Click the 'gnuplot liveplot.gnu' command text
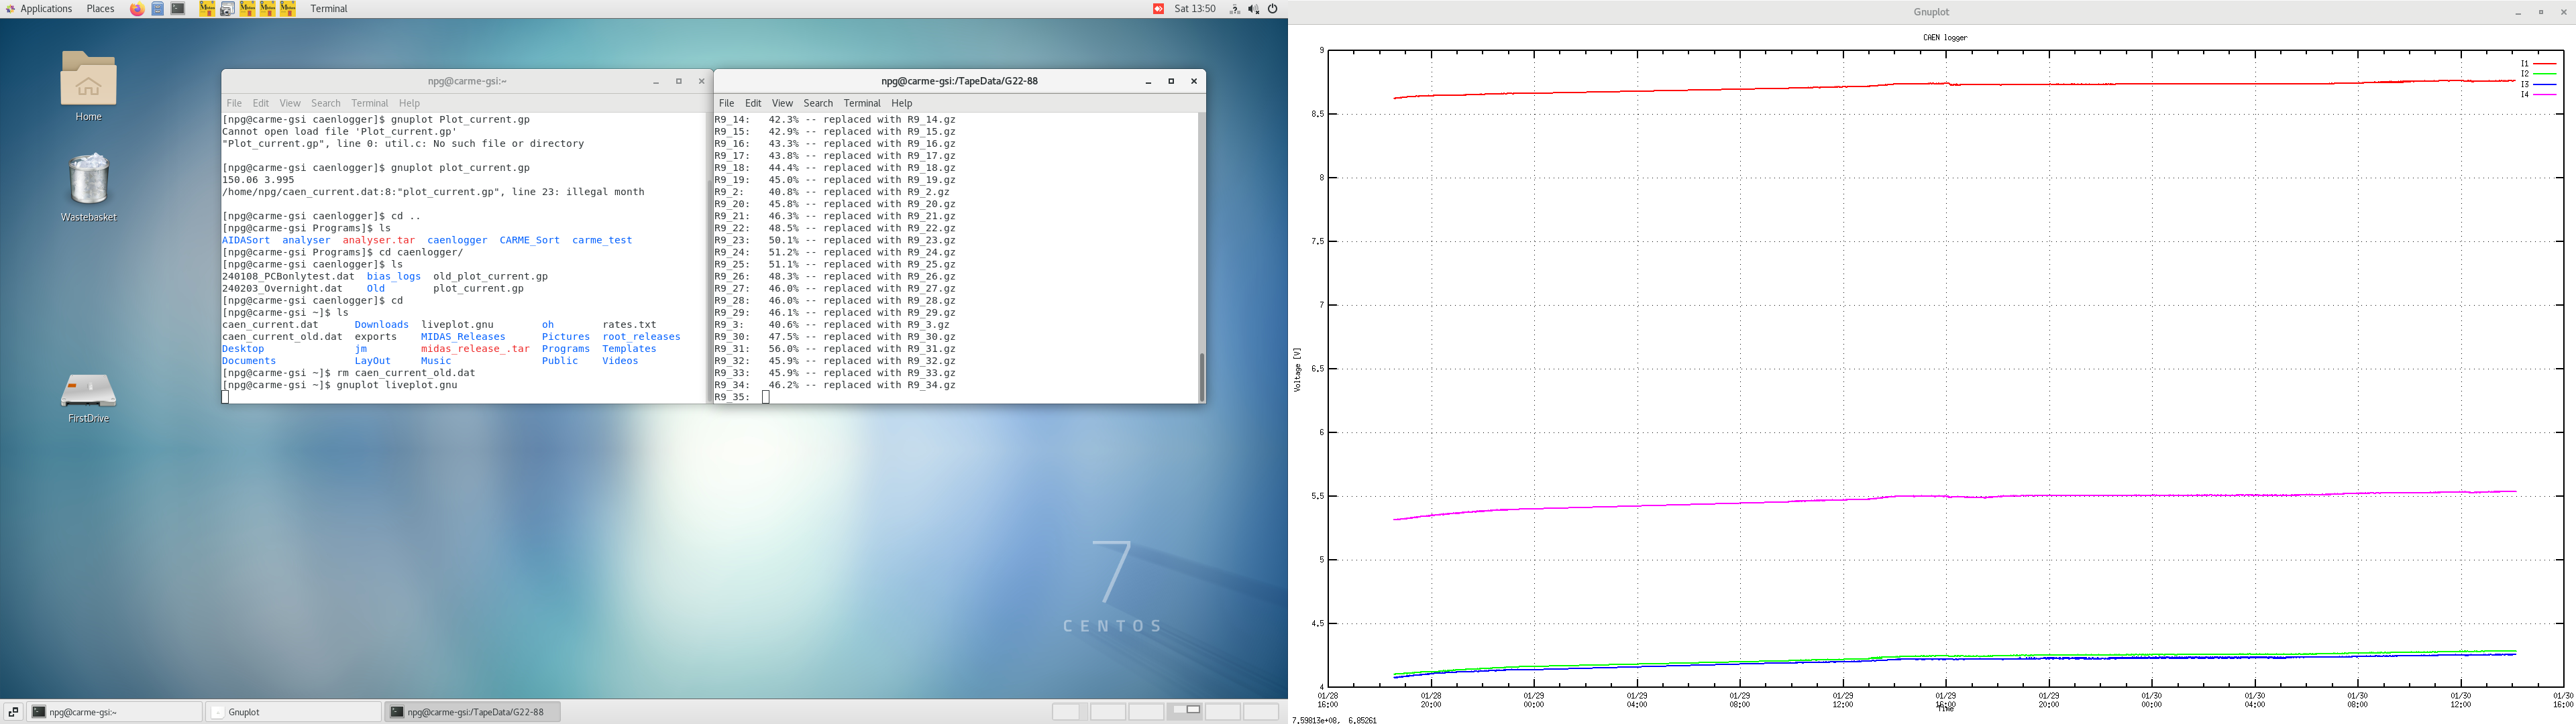 tap(397, 385)
